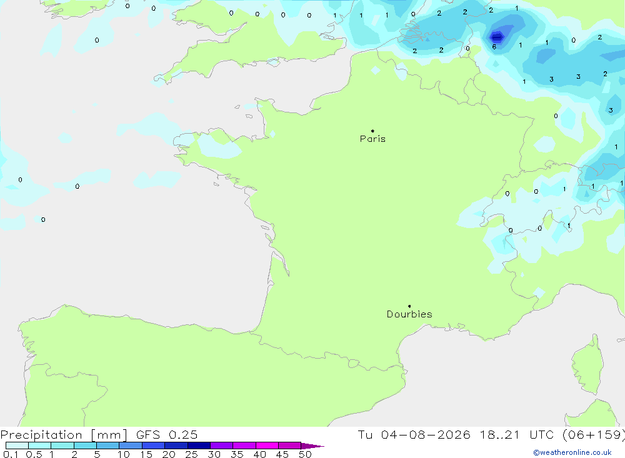The width and height of the screenshot is (625, 458).
Task: Click the 10 mm legend color swatch
Action: pos(131,446)
